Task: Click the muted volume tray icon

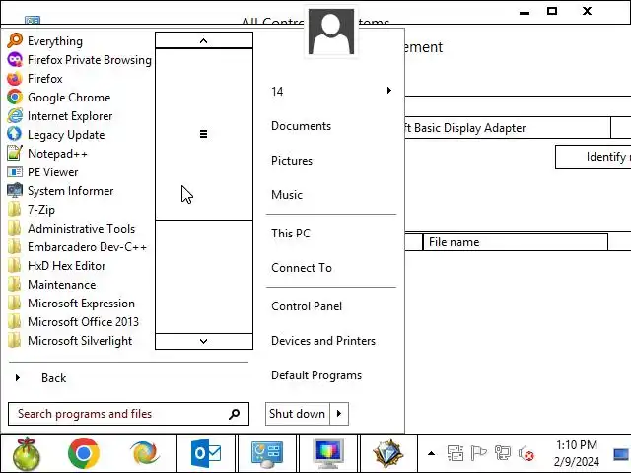Action: pyautogui.click(x=526, y=453)
